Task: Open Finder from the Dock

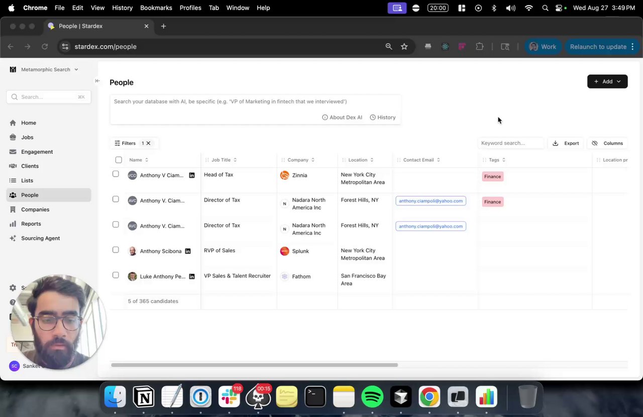Action: pos(115,397)
